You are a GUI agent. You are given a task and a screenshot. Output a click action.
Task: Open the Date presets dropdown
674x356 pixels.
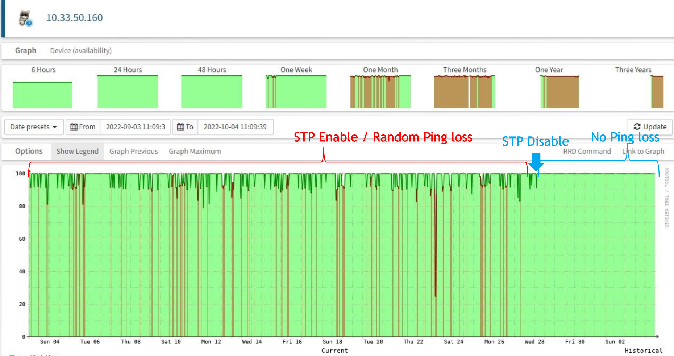pyautogui.click(x=33, y=127)
